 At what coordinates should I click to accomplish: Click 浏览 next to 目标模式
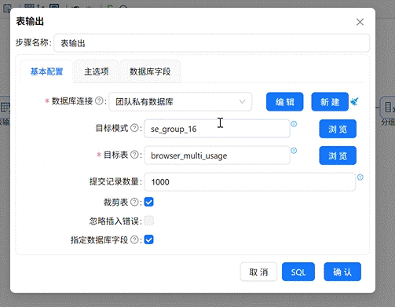click(x=338, y=129)
